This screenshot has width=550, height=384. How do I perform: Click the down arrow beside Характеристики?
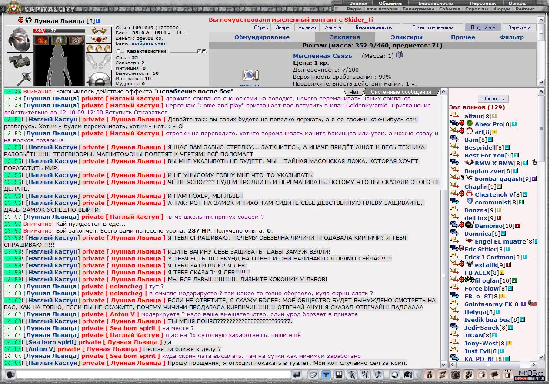coord(204,51)
